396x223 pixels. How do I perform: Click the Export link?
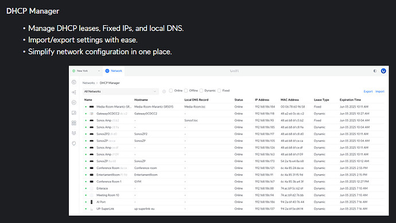coord(368,91)
